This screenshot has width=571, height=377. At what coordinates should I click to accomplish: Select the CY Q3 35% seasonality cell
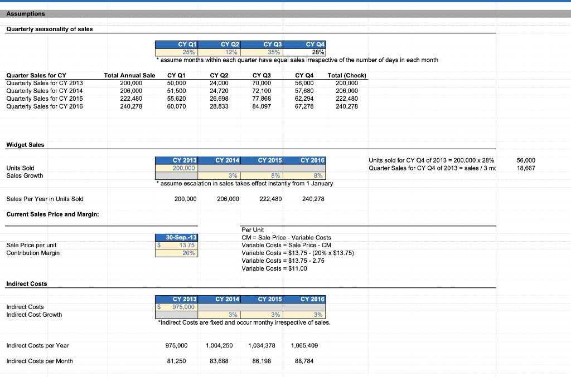(262, 52)
